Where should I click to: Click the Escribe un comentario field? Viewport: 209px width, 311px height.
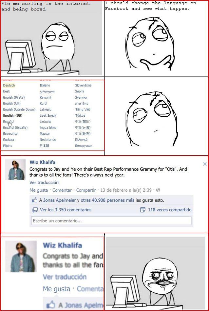111,221
